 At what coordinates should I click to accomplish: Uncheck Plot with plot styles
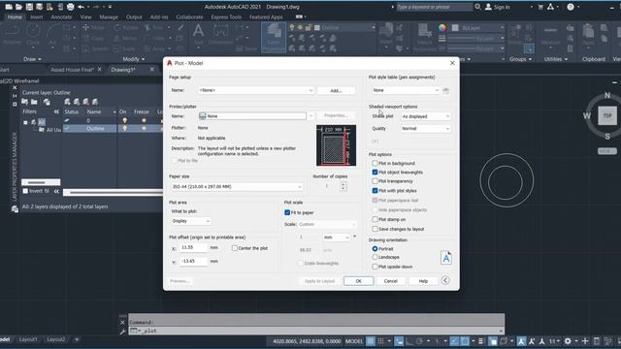click(375, 191)
